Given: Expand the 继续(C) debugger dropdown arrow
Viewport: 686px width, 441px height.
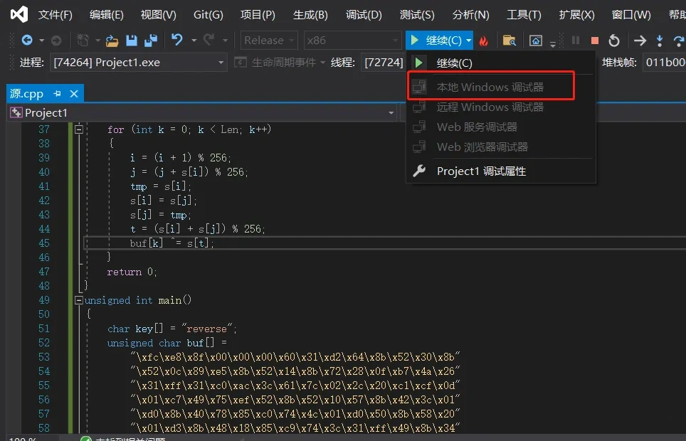Looking at the screenshot, I should pyautogui.click(x=468, y=41).
